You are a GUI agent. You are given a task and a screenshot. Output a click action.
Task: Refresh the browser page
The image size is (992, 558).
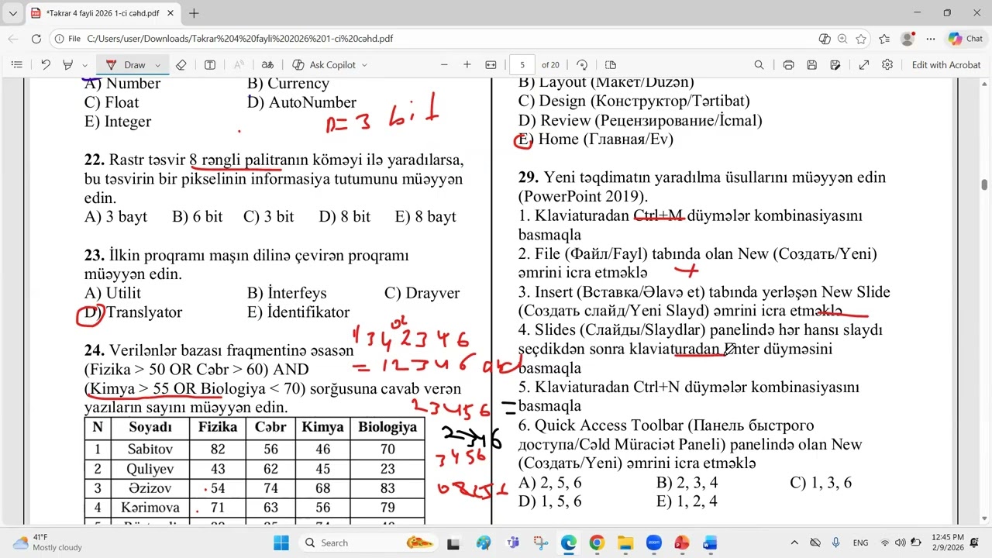click(x=36, y=39)
